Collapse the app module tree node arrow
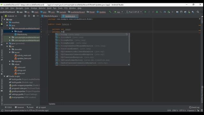The image size is (204, 115). click(x=4, y=19)
